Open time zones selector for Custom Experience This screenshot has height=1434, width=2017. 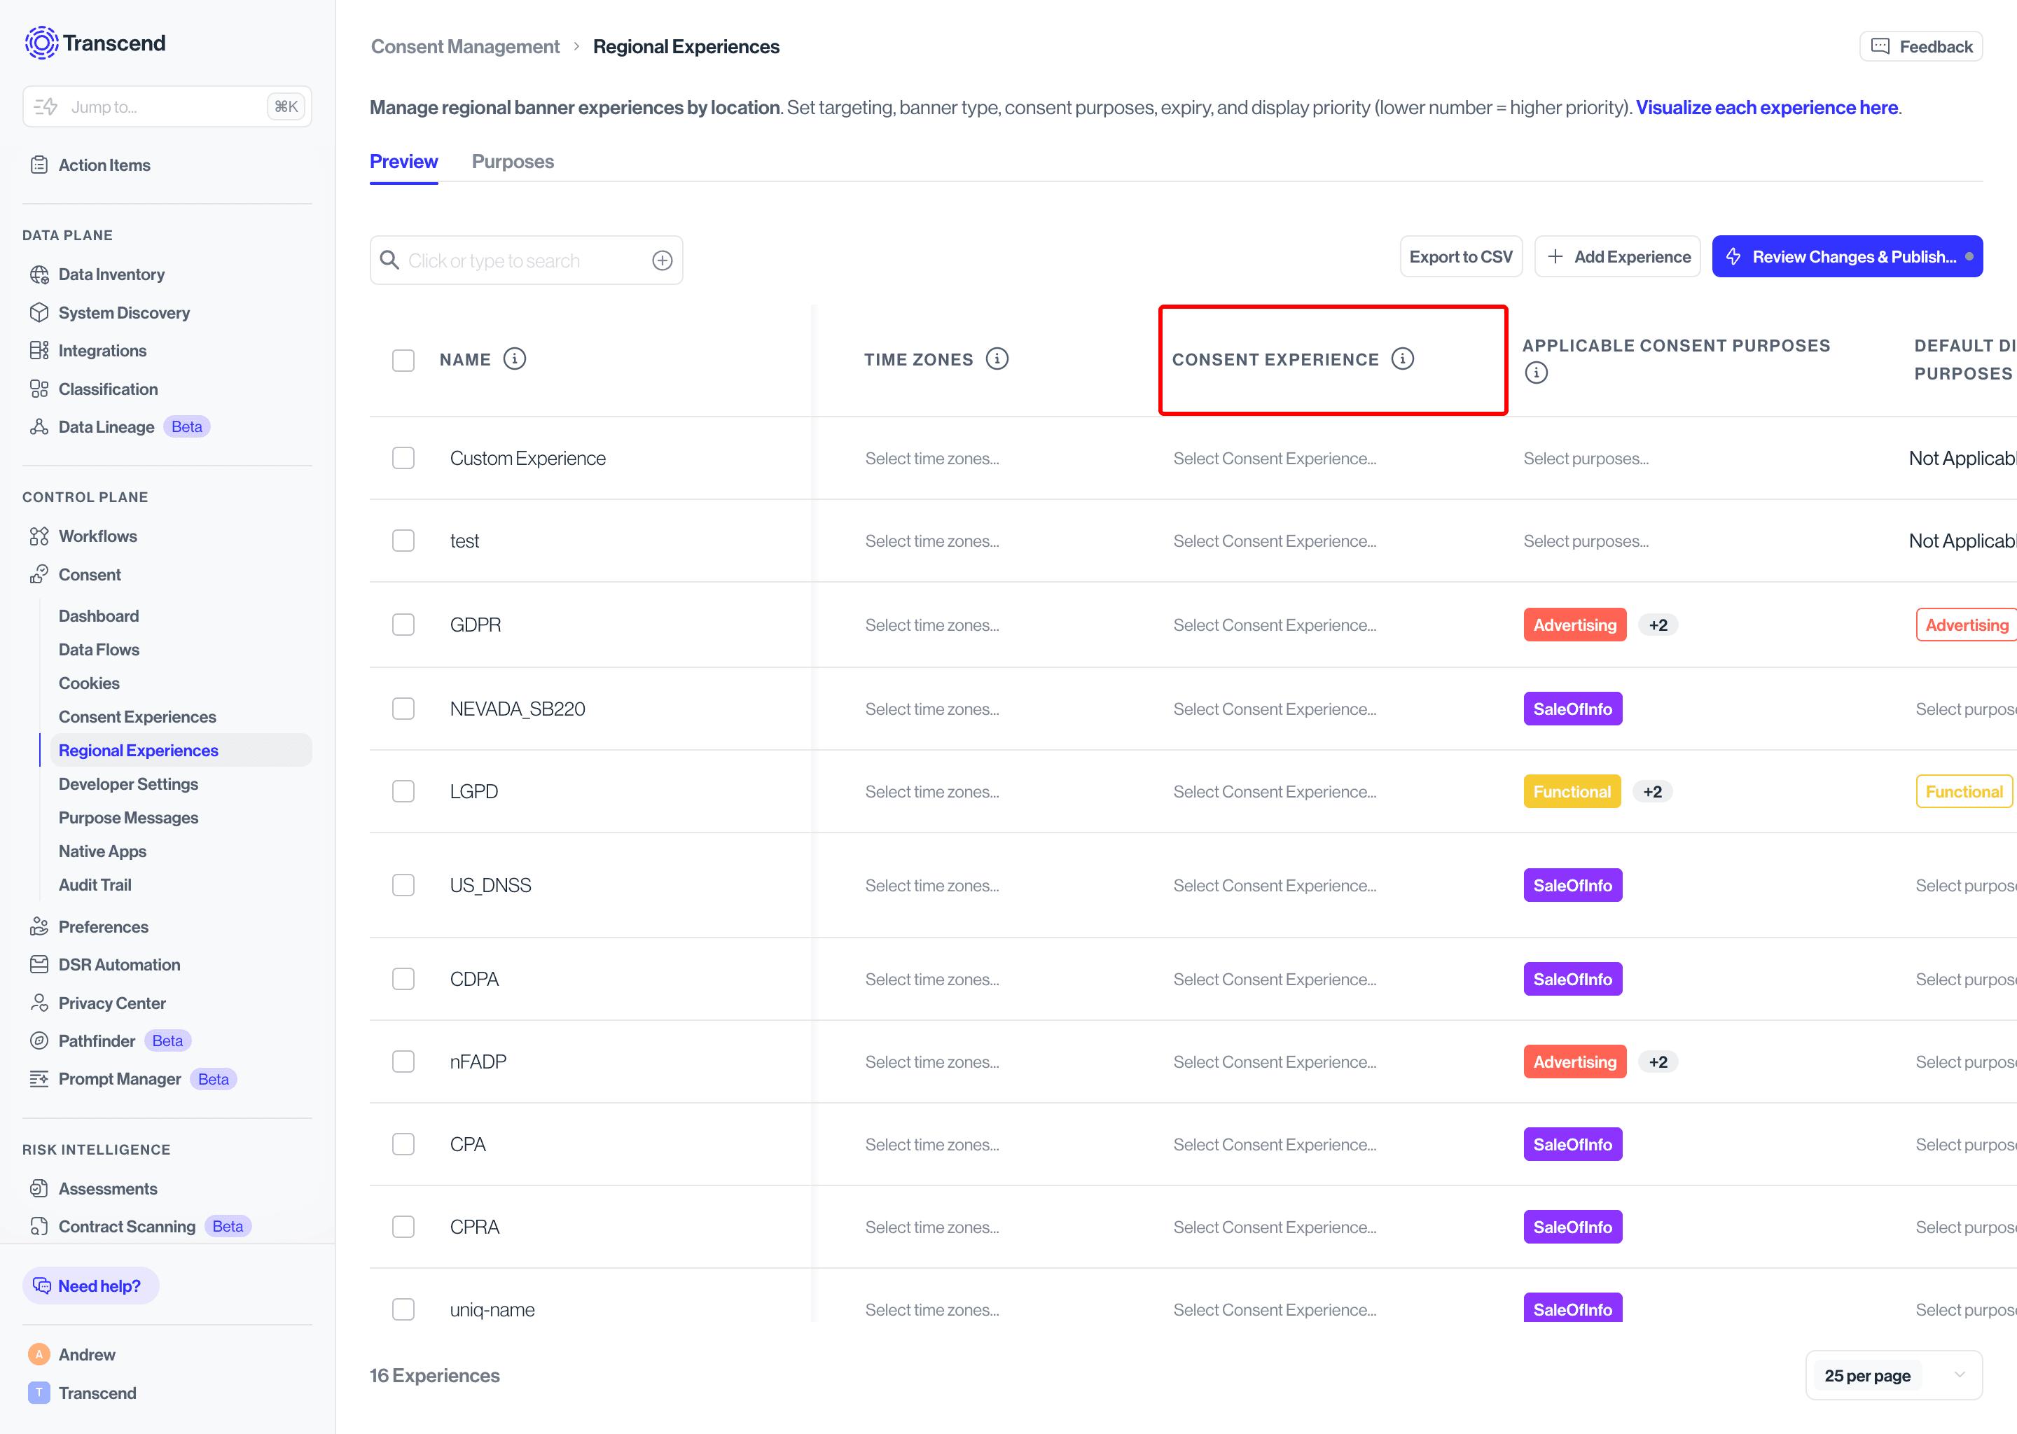pos(933,459)
